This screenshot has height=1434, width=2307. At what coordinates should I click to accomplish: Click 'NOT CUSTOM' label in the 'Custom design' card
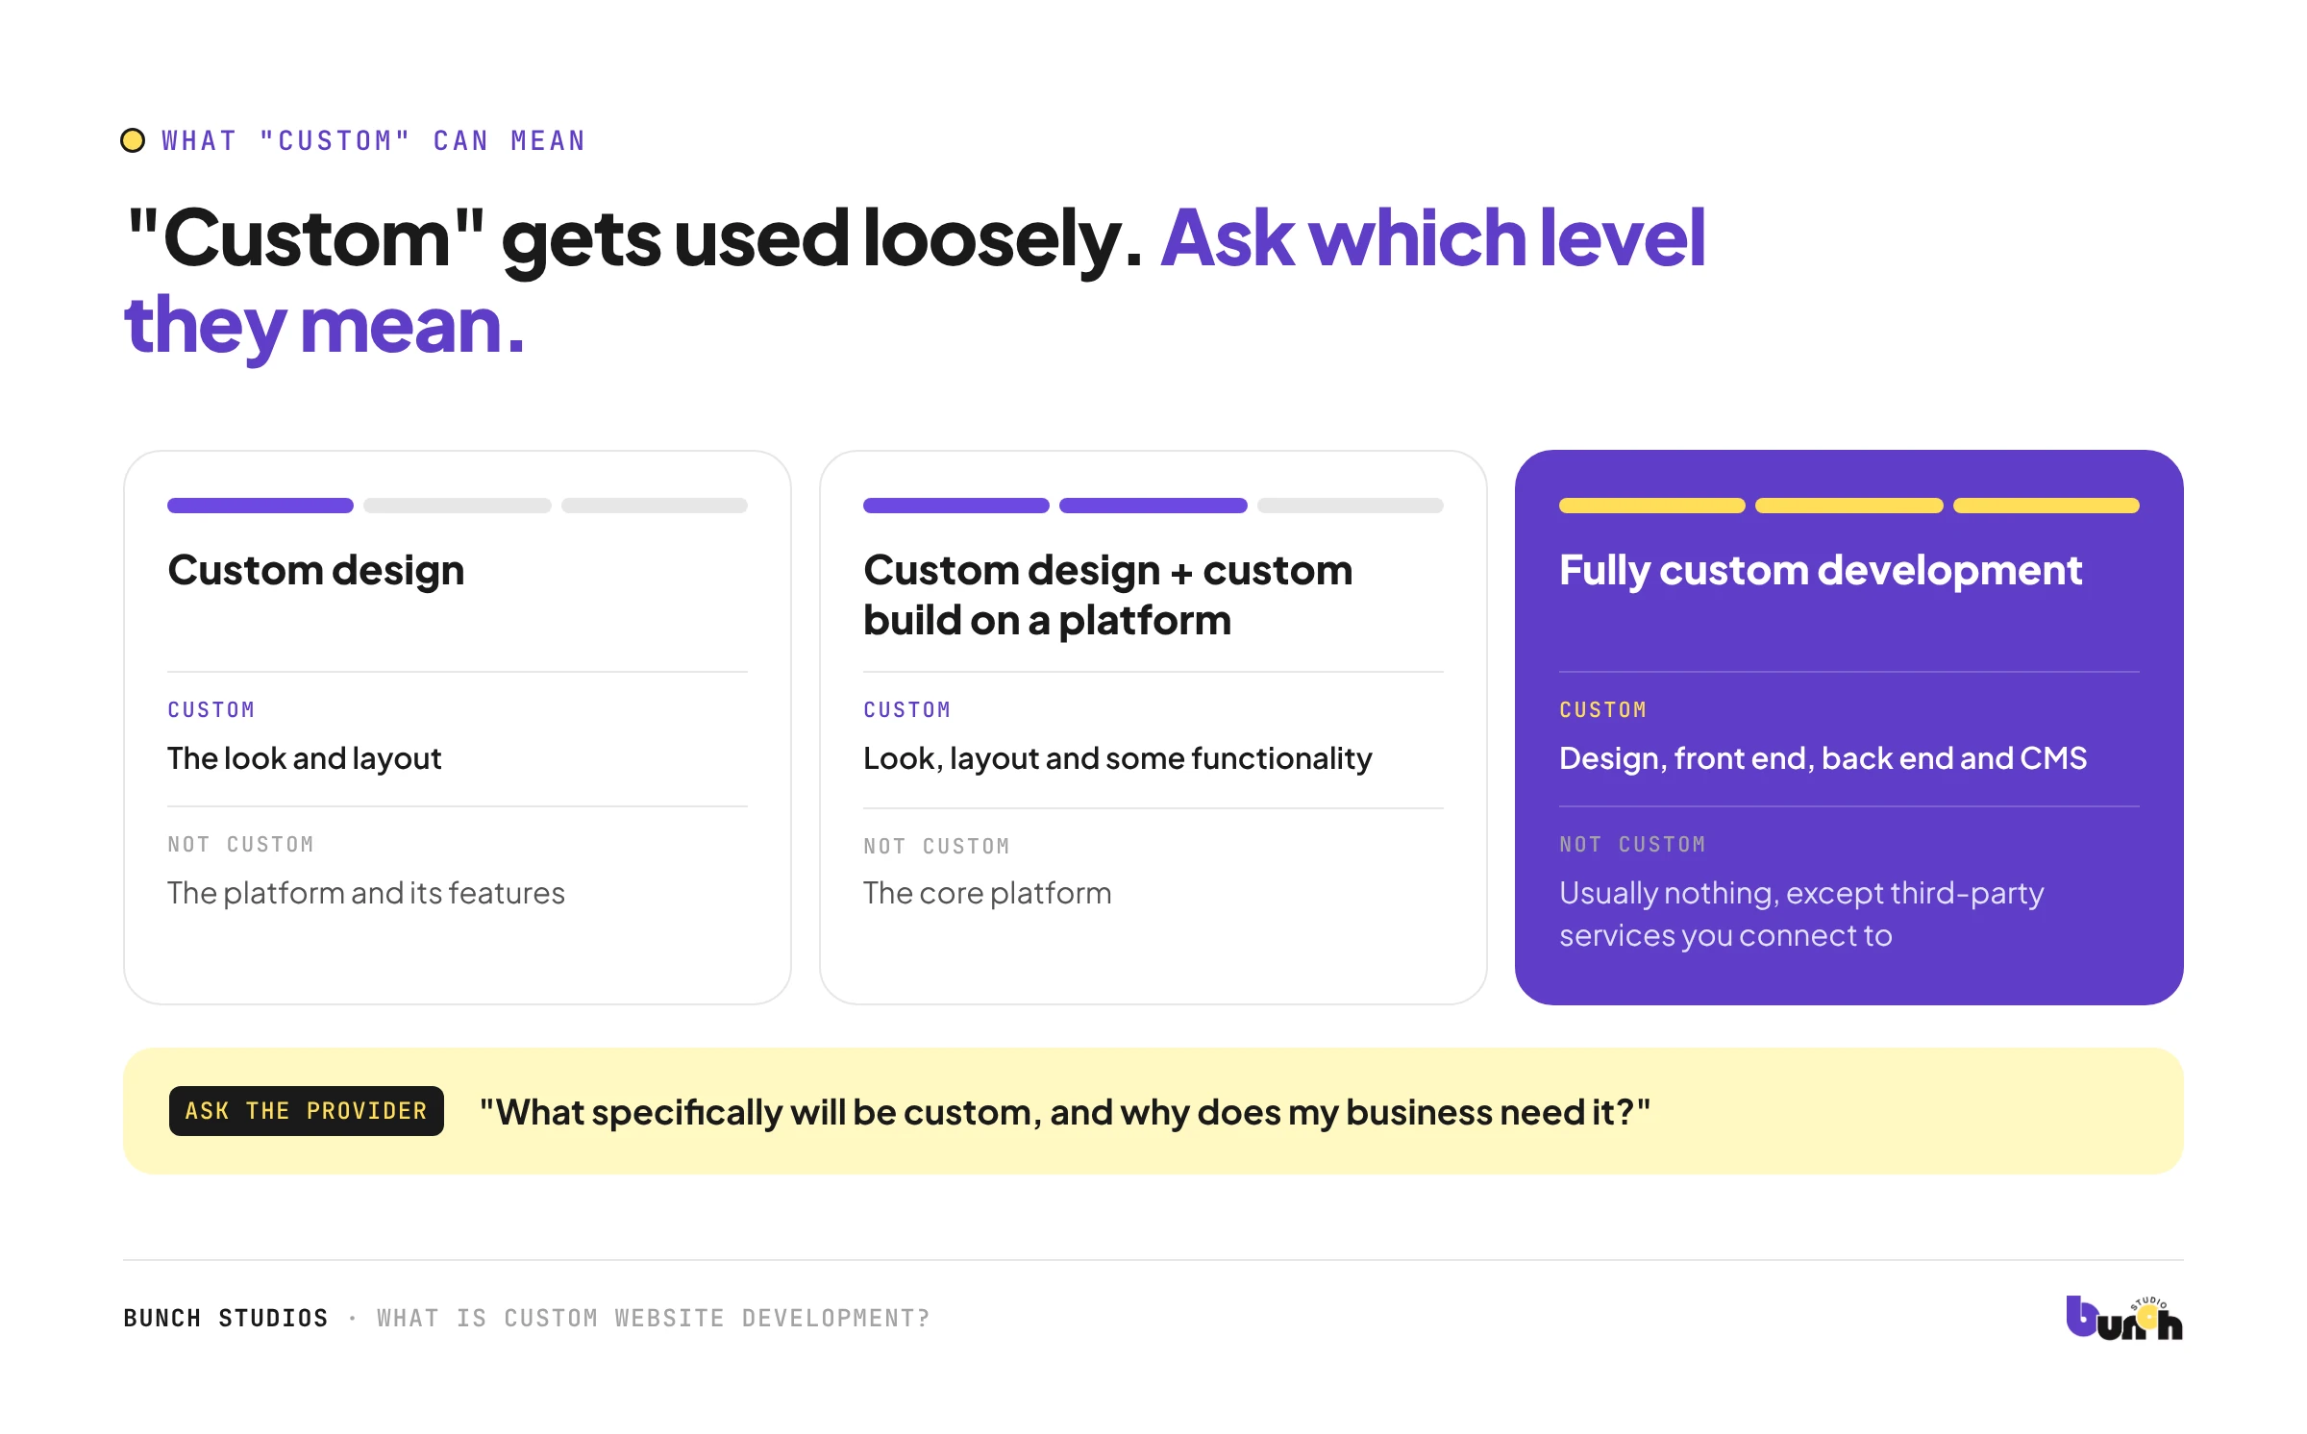pyautogui.click(x=241, y=844)
